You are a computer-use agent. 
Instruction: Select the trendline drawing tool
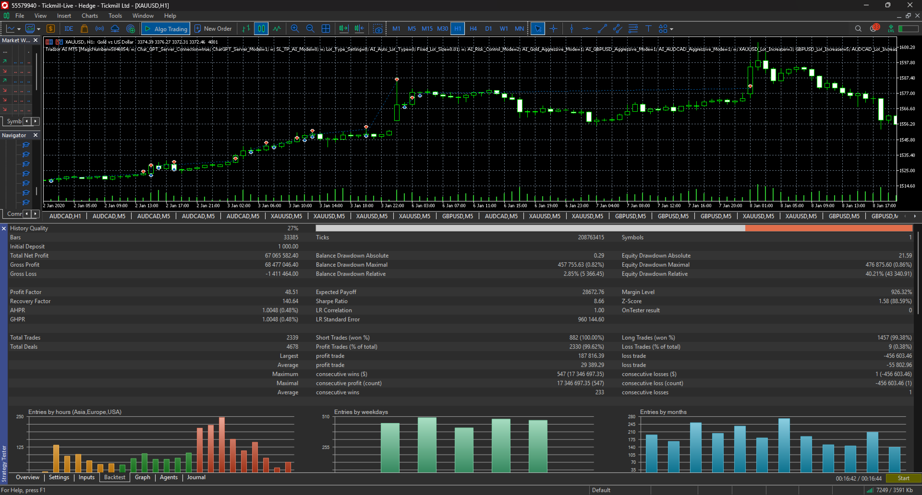[602, 29]
